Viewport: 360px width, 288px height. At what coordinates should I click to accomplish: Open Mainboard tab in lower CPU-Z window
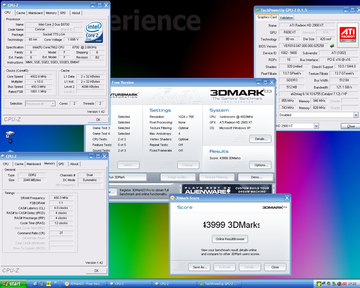coord(34,164)
